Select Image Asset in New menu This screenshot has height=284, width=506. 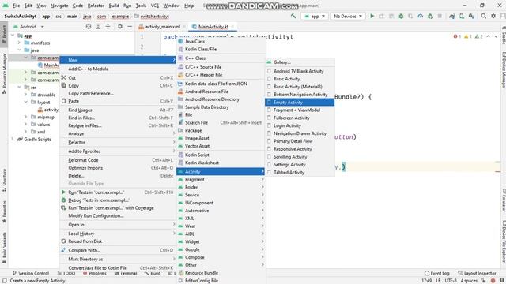(221, 138)
